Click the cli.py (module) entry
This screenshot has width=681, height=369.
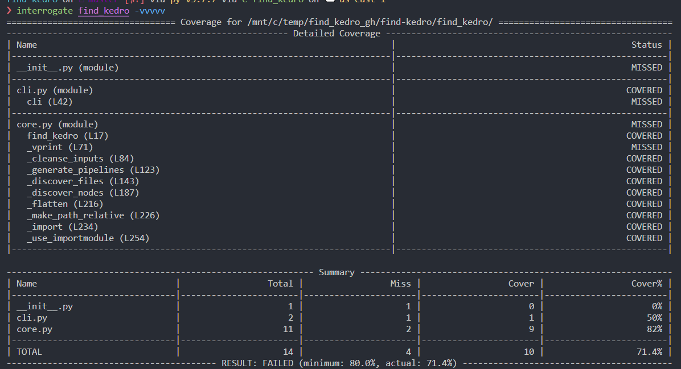click(x=55, y=90)
